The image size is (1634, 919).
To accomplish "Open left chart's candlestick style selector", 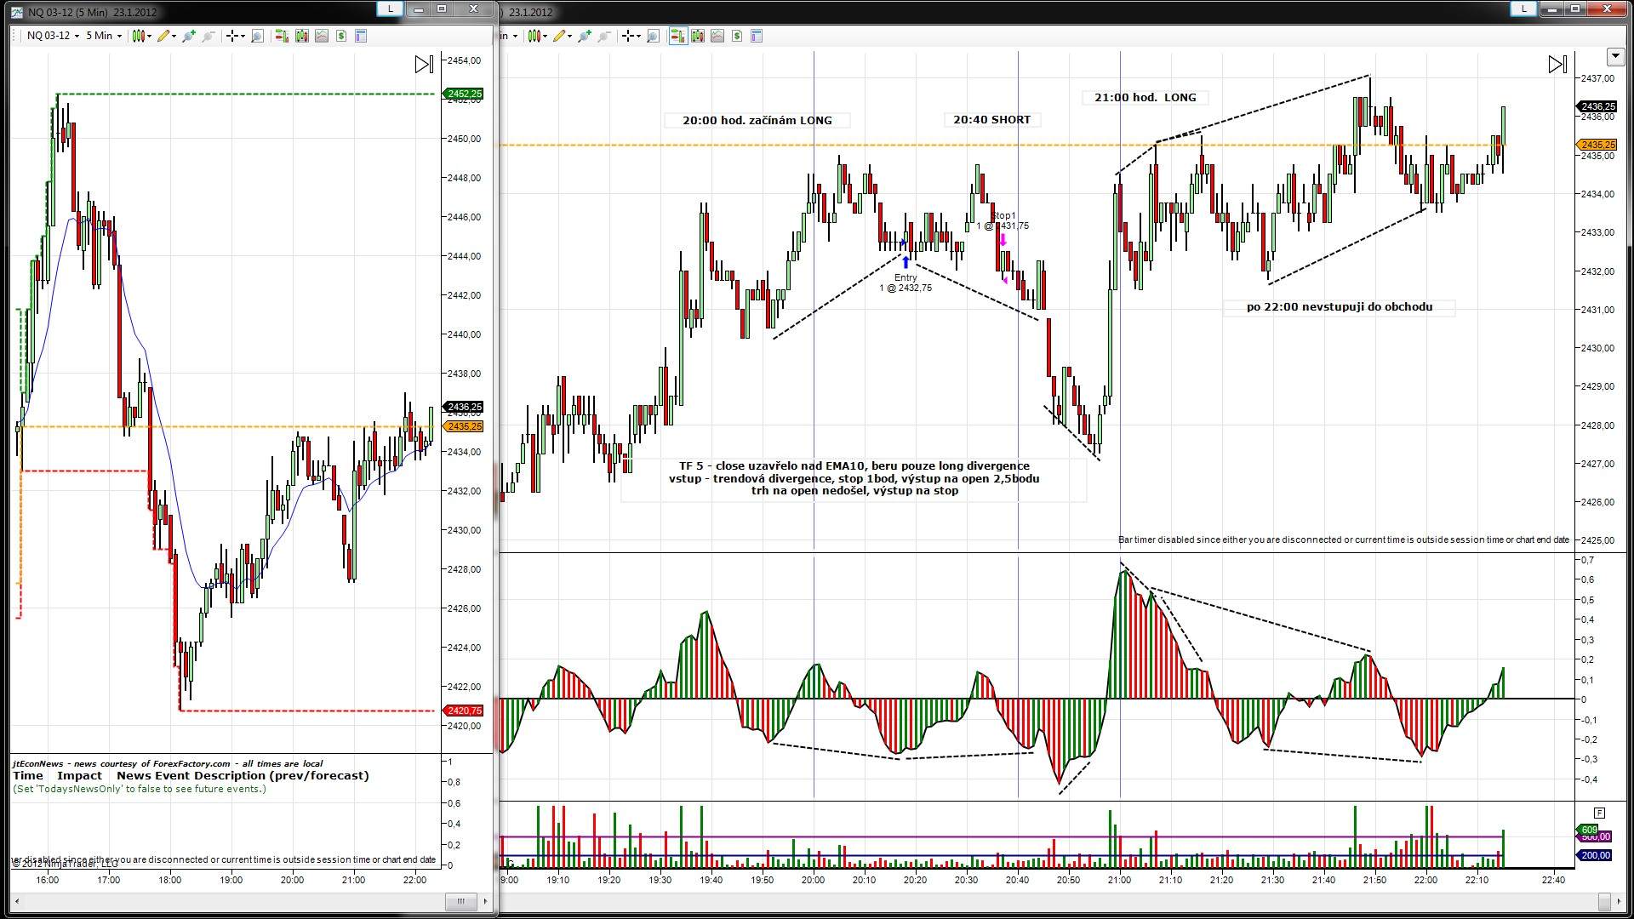I will (141, 36).
